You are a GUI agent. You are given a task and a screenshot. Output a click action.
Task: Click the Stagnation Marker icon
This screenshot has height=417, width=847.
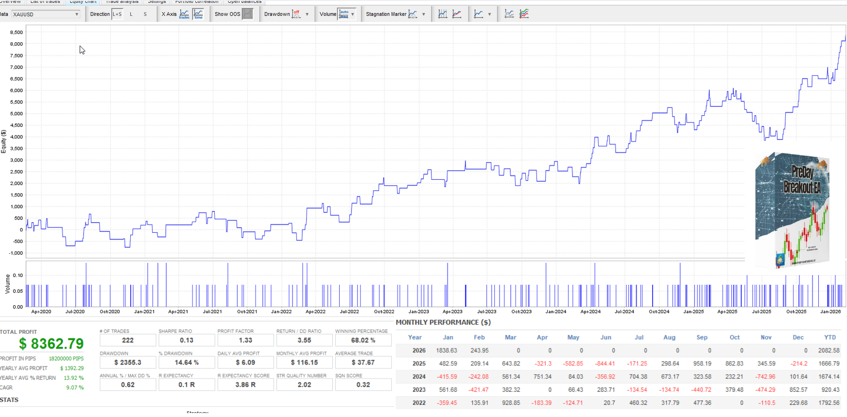tap(413, 14)
